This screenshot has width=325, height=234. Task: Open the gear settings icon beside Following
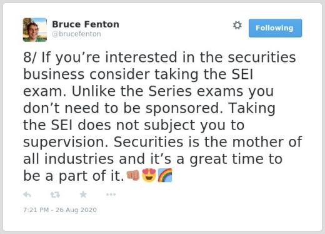pyautogui.click(x=237, y=25)
